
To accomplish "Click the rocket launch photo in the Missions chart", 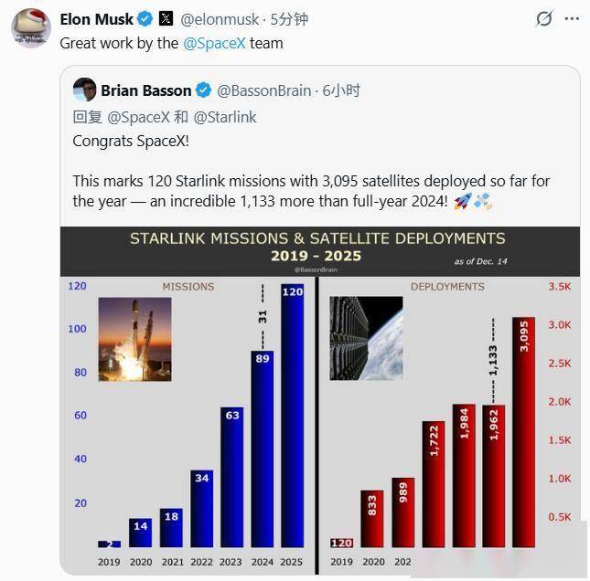I will point(134,338).
